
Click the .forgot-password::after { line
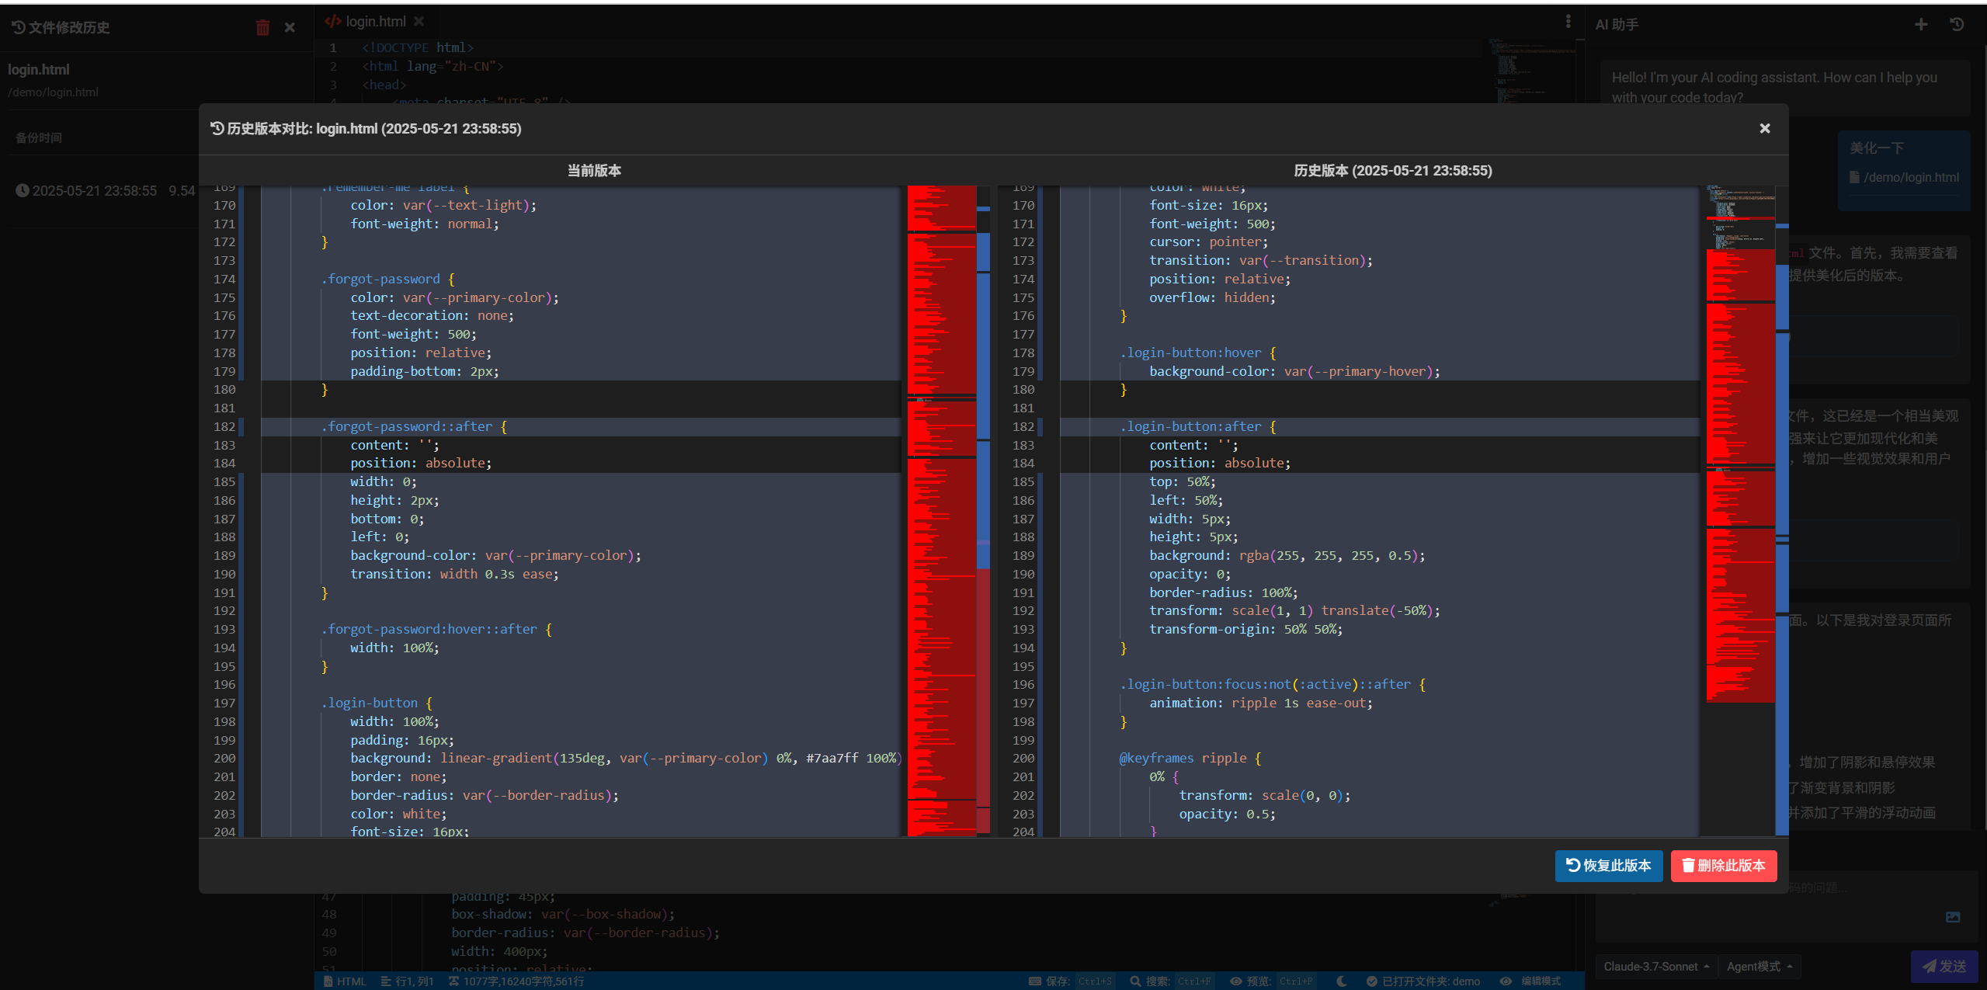[414, 426]
